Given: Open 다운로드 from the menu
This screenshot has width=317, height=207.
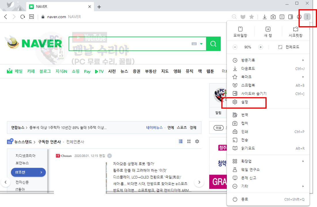Looking at the screenshot, I should 268,69.
